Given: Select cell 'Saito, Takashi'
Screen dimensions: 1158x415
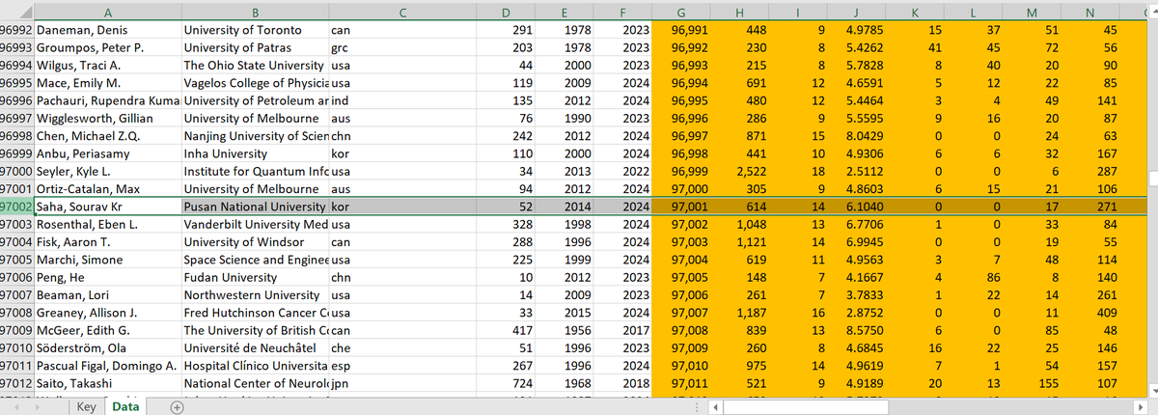Looking at the screenshot, I should tap(106, 382).
